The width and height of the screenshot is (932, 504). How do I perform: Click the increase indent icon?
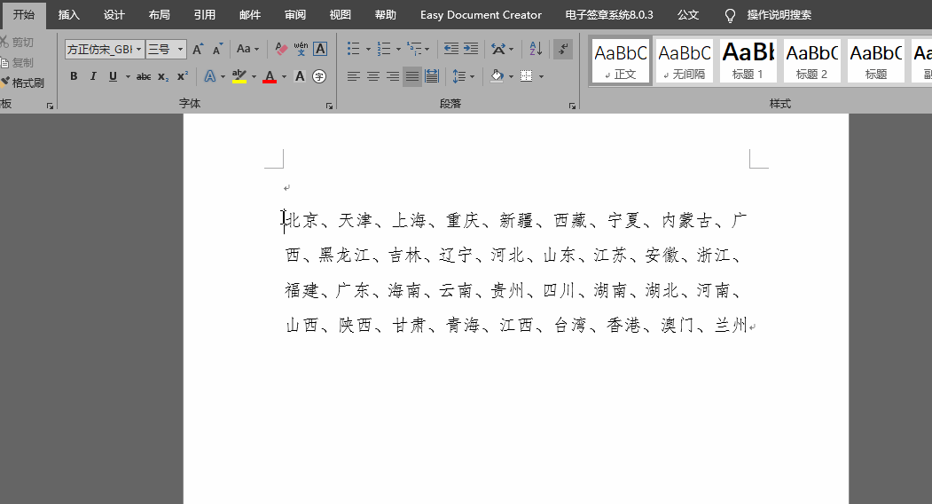tap(471, 49)
